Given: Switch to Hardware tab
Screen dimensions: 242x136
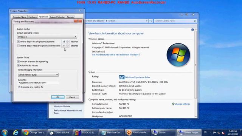Looking at the screenshot, I should pos(33,17).
